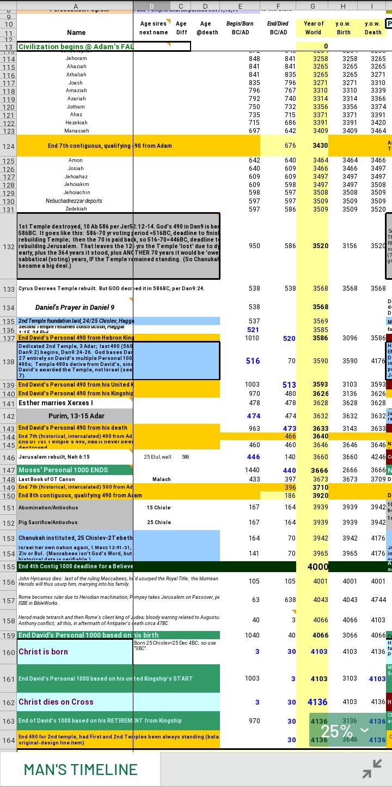Click the 'Name' header cell
This screenshot has width=392, height=787.
pyautogui.click(x=76, y=33)
